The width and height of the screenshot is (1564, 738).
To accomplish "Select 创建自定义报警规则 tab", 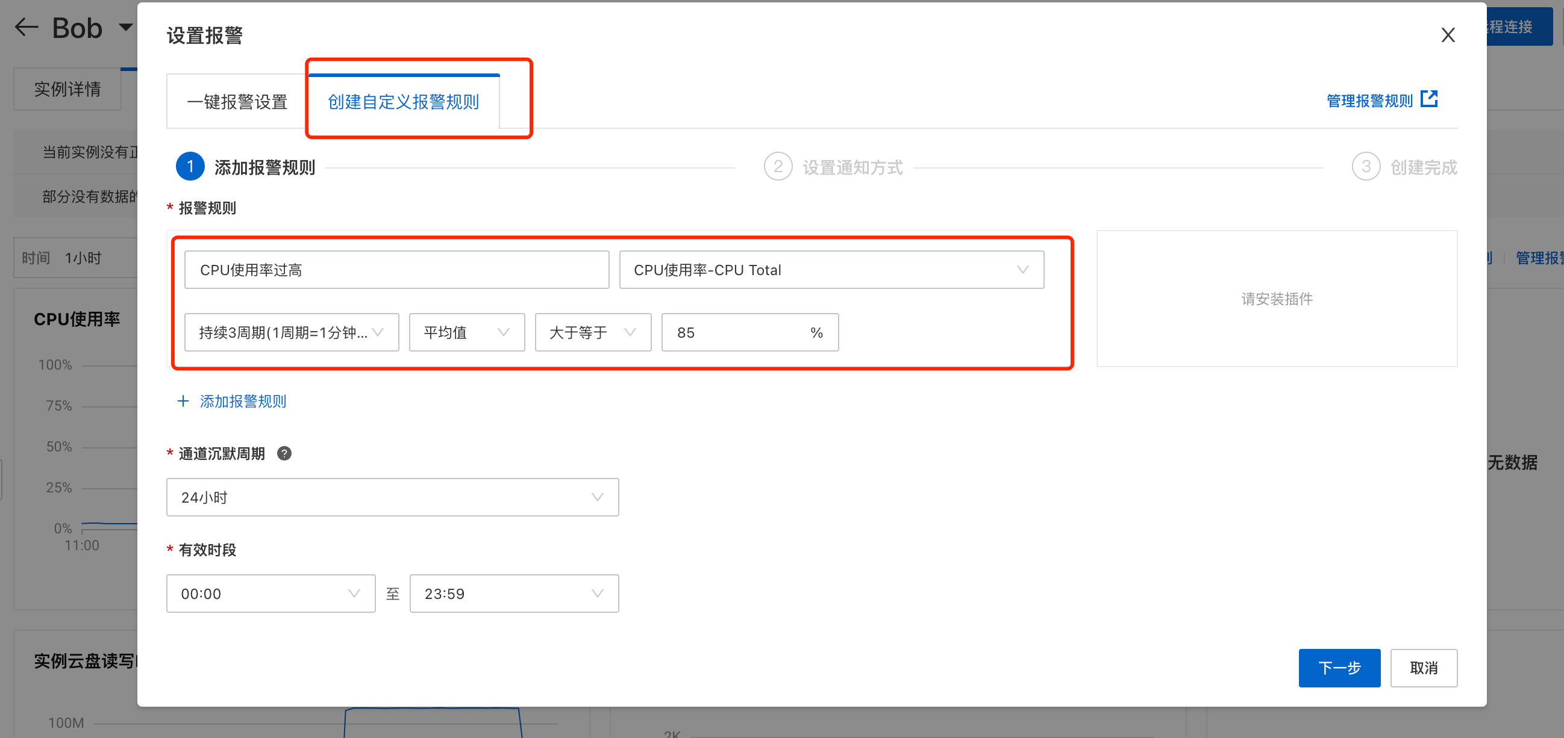I will (403, 102).
